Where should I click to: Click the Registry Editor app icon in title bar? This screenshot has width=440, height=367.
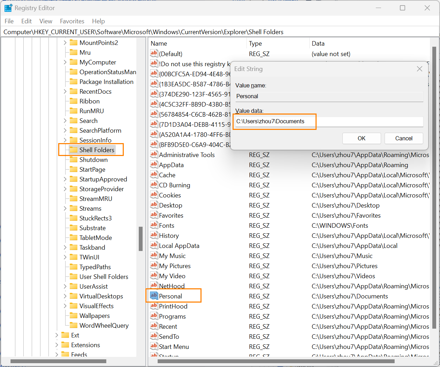(8, 8)
